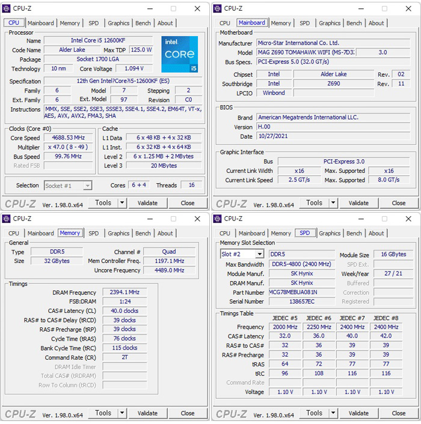Click the Level 3 cache value 20 MBytes
Image resolution: width=421 pixels, height=424 pixels.
[x=164, y=166]
